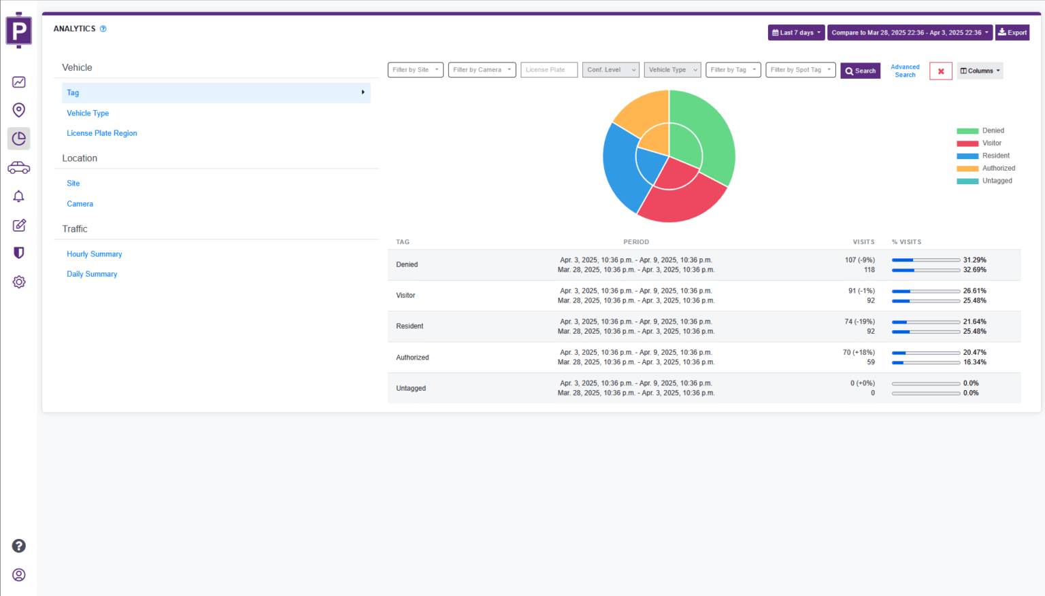Viewport: 1045px width, 596px height.
Task: Select the License Plate Region report
Action: [x=102, y=133]
